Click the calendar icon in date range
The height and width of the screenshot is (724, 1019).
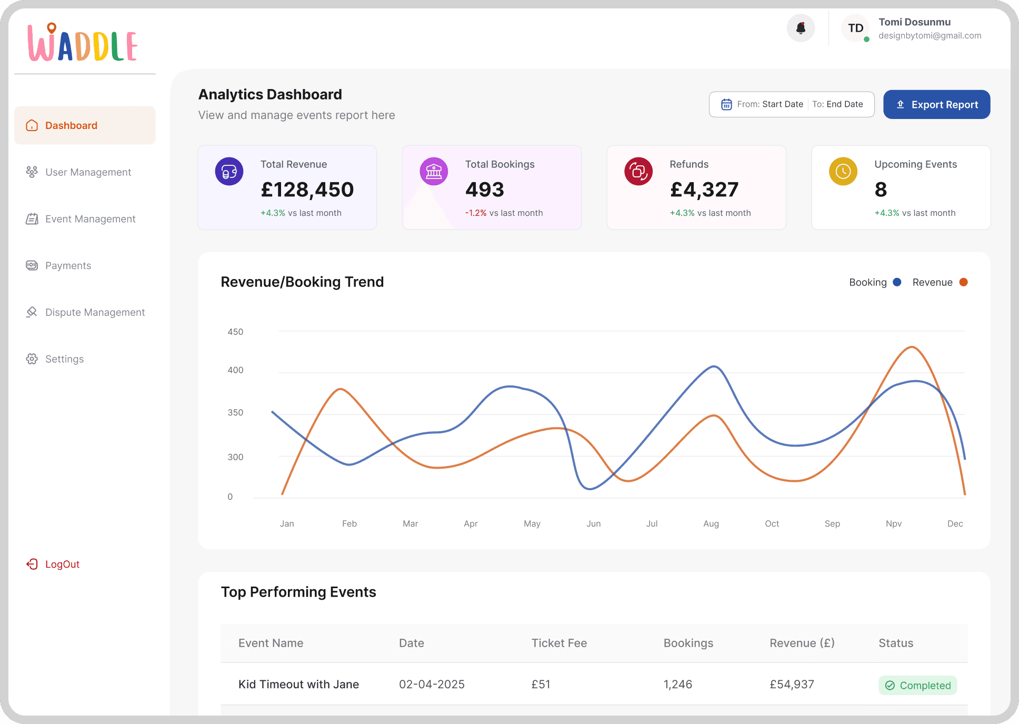pos(726,104)
